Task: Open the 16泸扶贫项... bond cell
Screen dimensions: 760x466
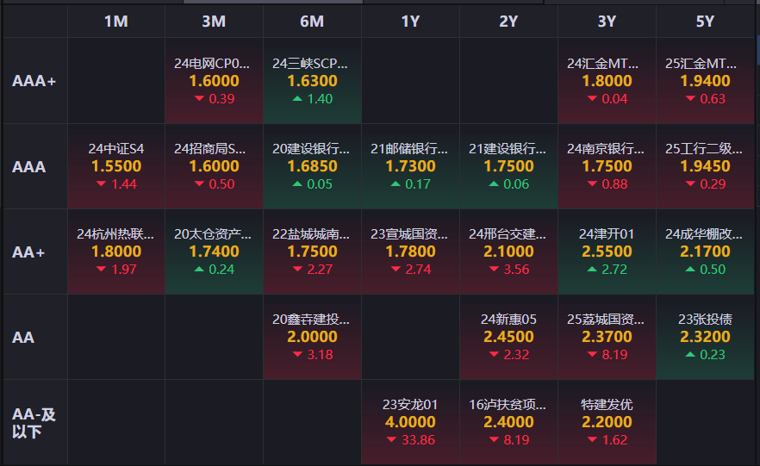Action: coord(508,422)
